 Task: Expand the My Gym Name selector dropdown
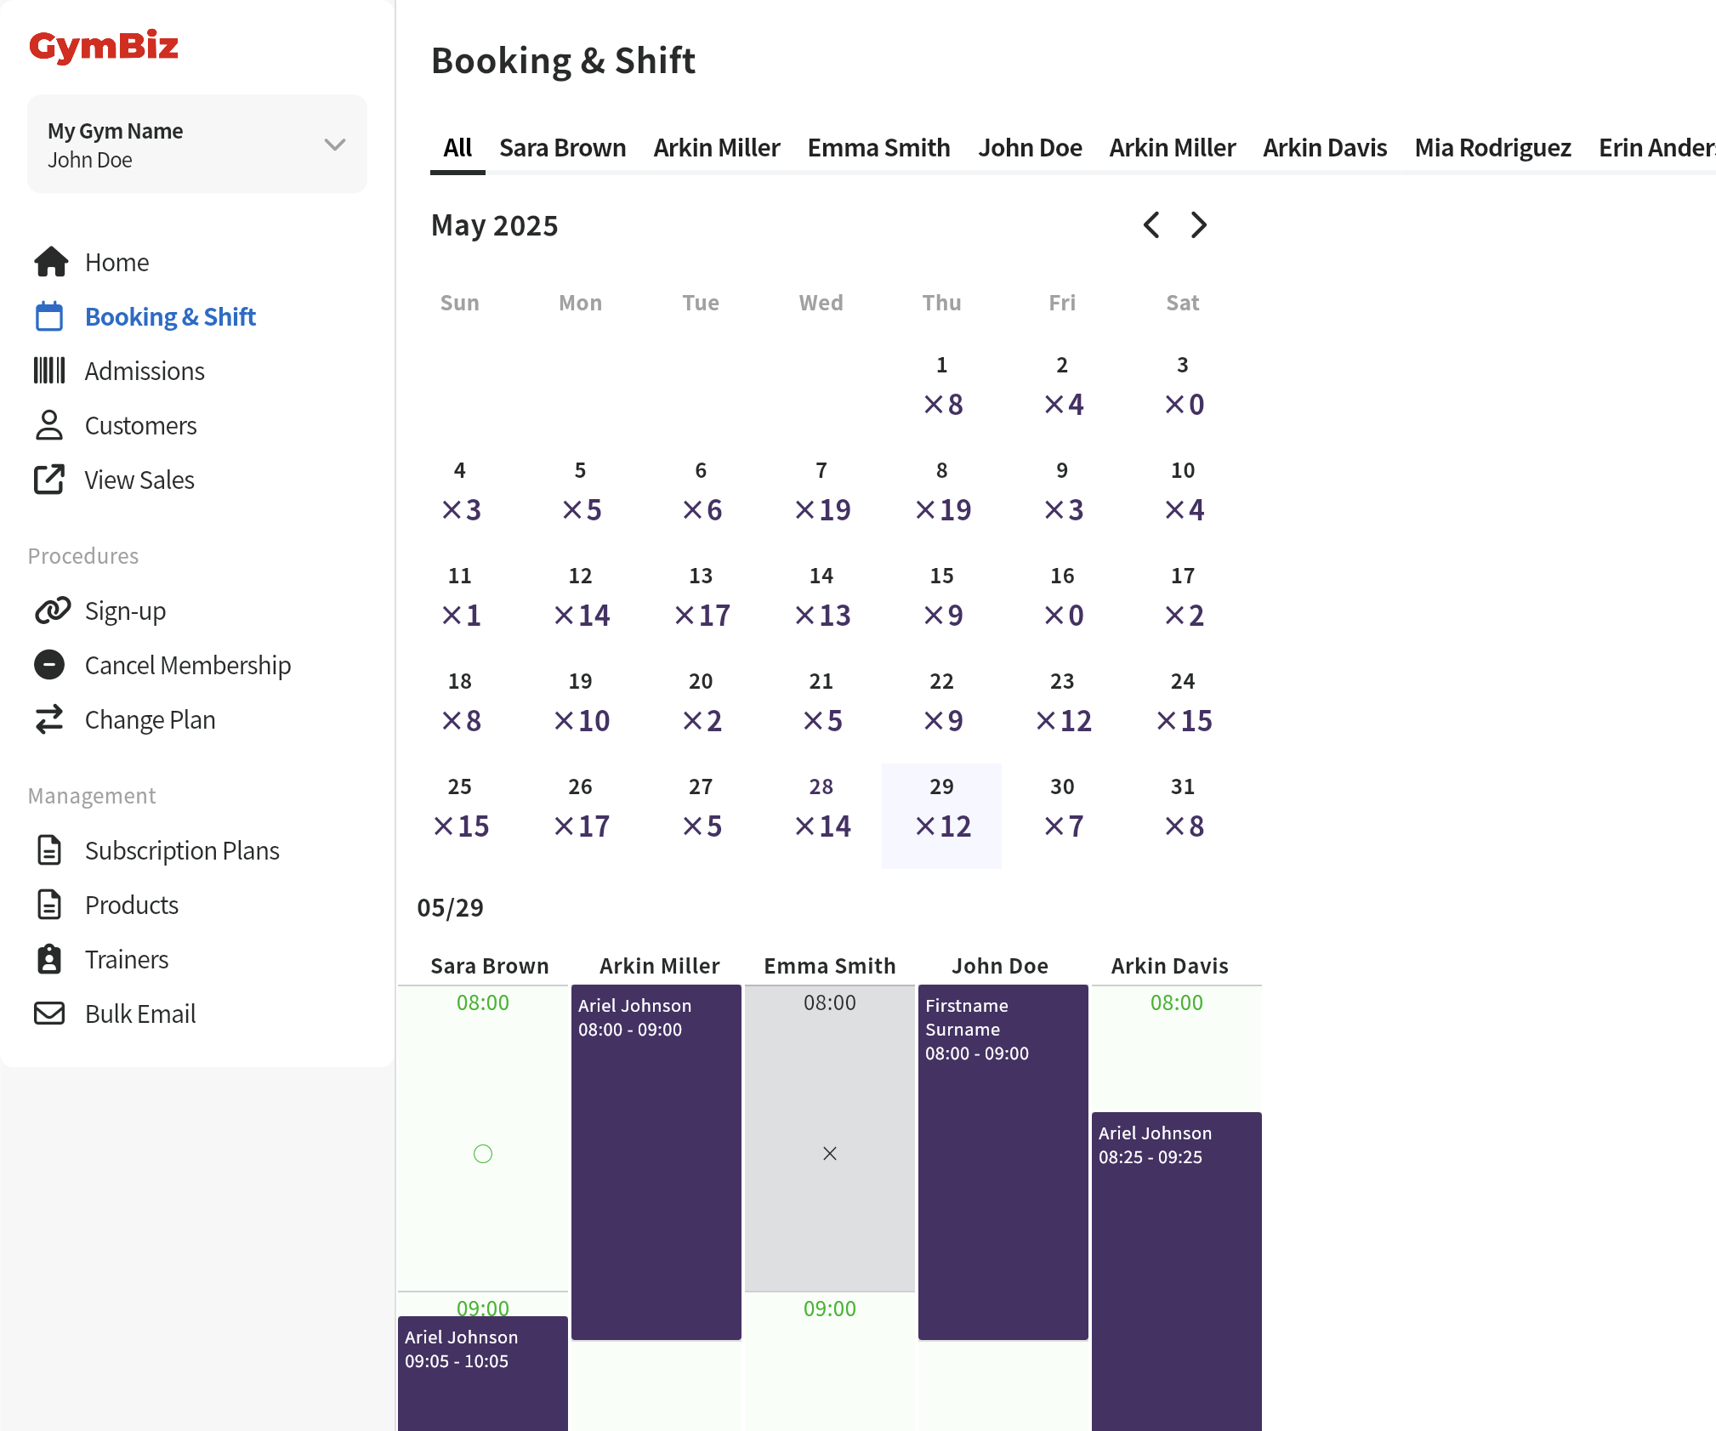click(x=334, y=145)
